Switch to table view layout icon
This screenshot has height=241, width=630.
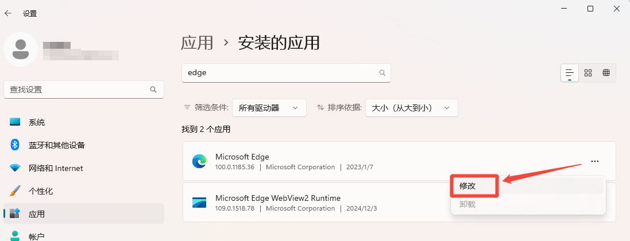coord(606,73)
